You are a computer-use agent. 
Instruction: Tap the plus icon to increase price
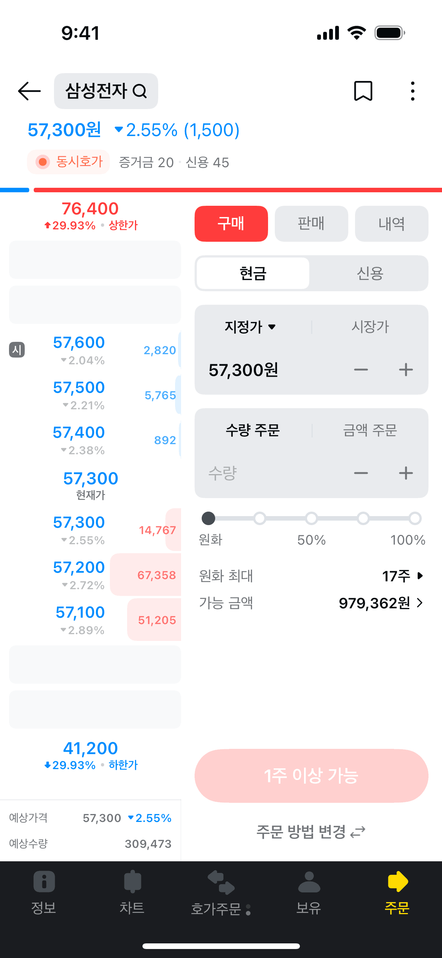[406, 370]
